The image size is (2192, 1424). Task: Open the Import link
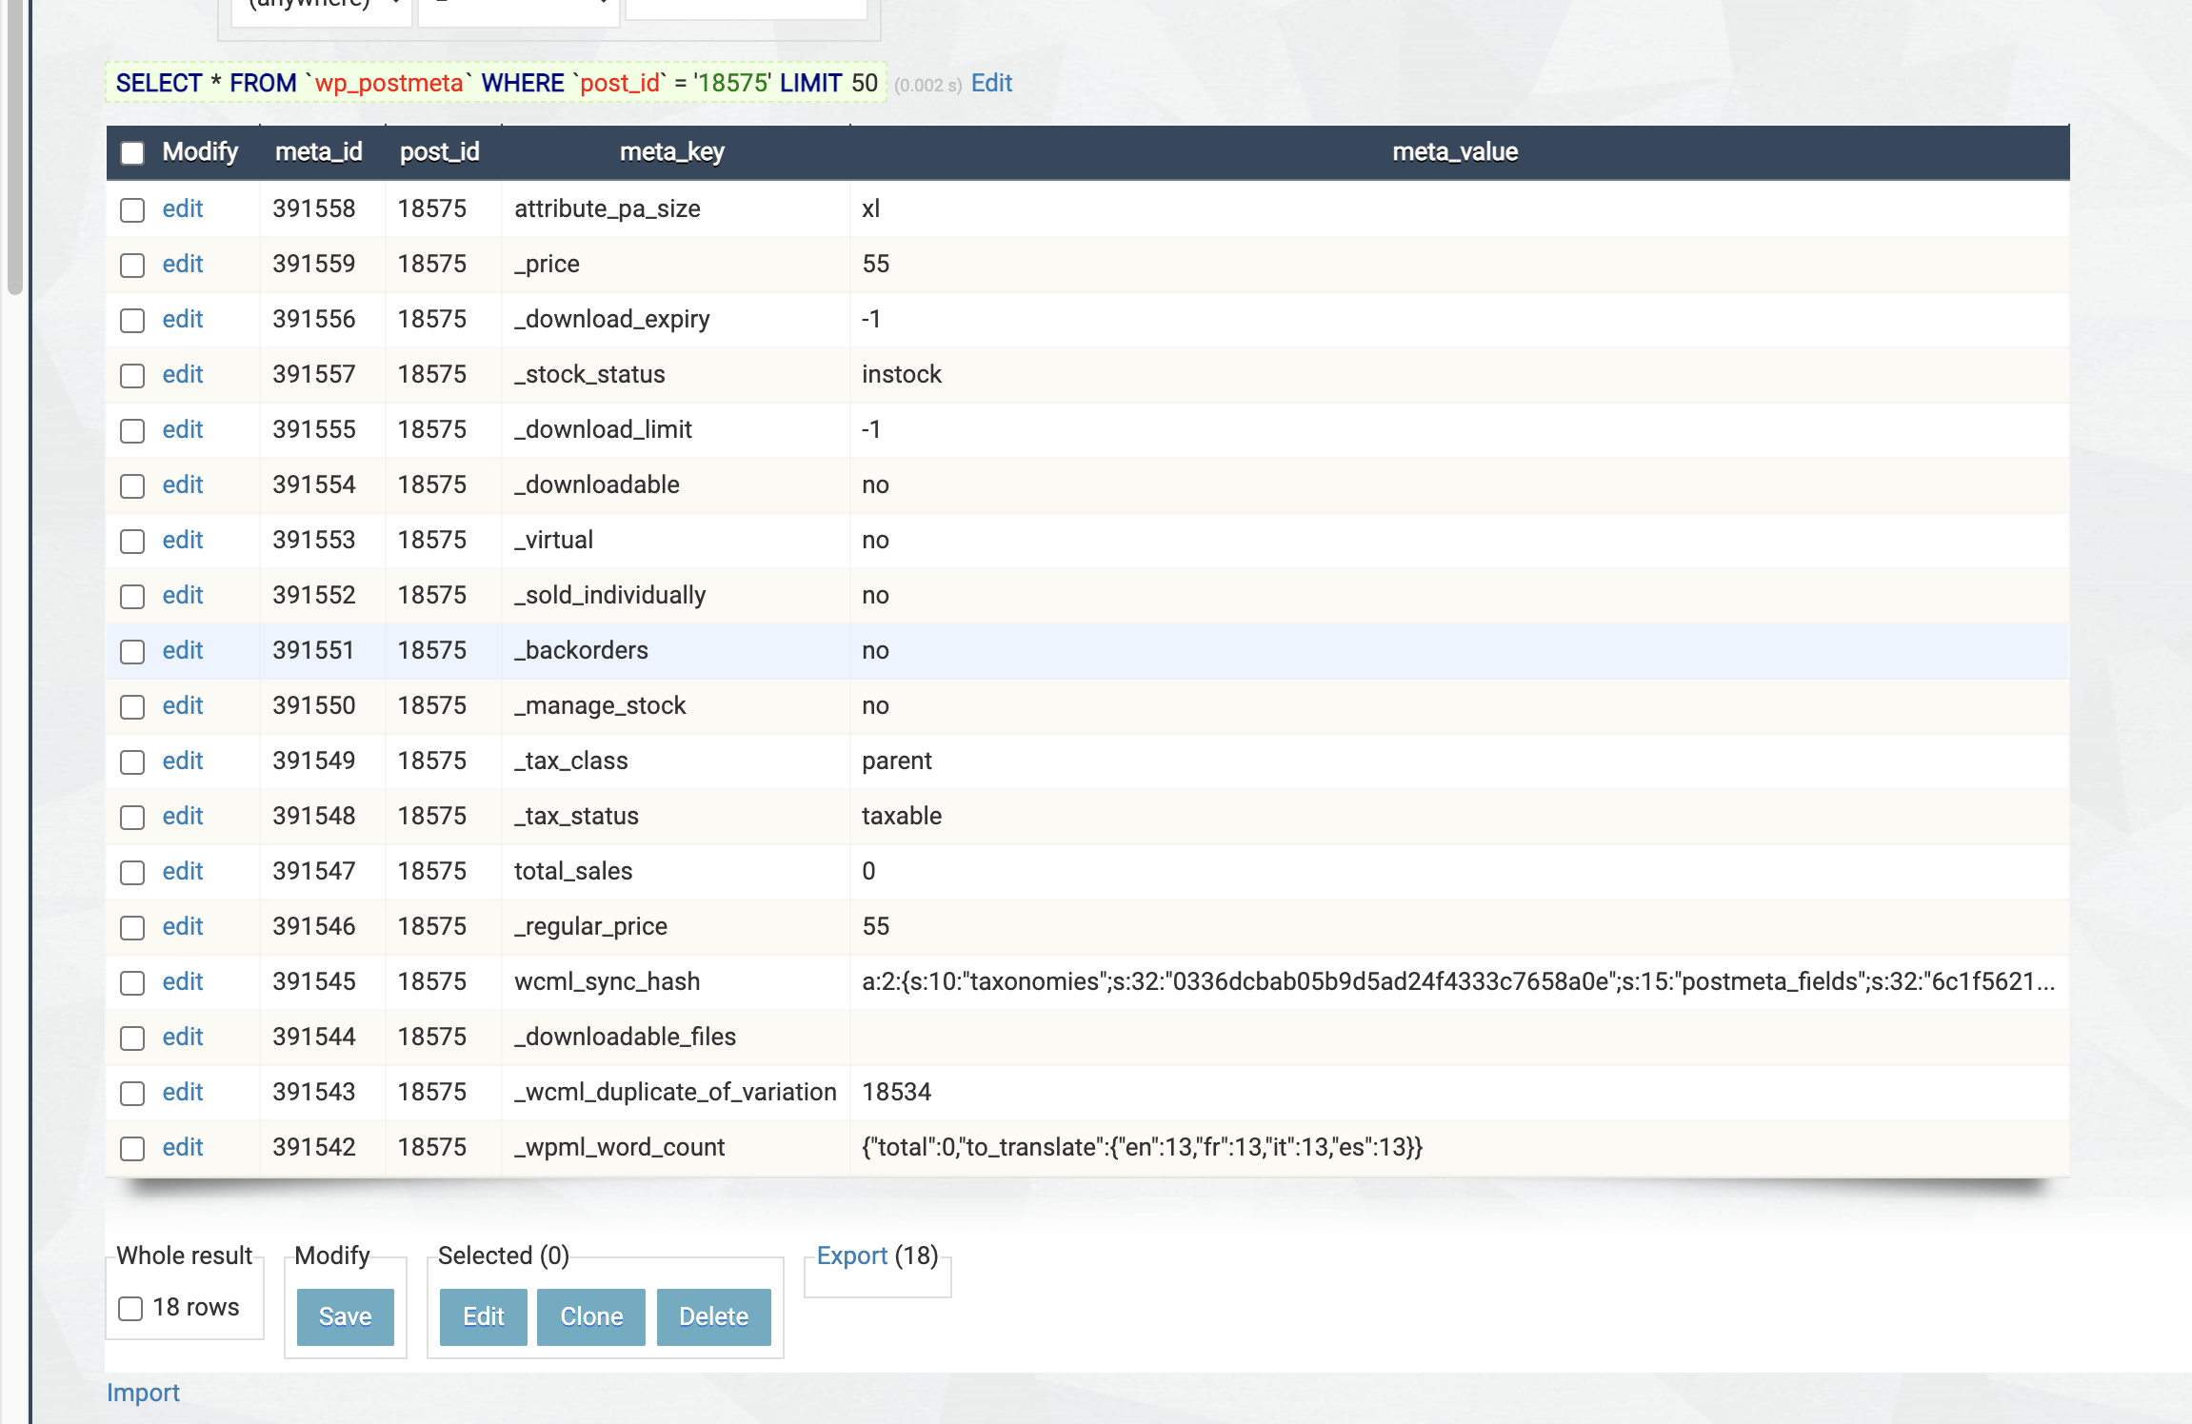point(143,1393)
